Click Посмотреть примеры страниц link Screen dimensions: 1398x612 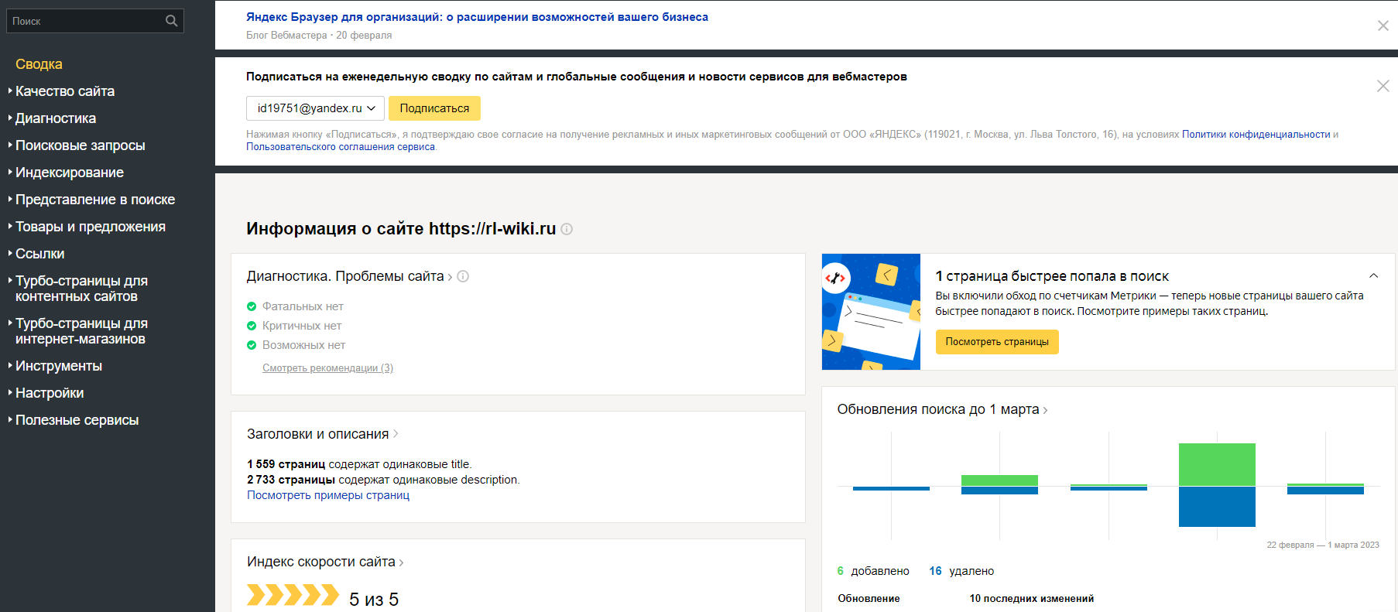[328, 495]
